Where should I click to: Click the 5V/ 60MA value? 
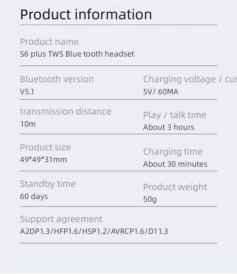pos(160,92)
